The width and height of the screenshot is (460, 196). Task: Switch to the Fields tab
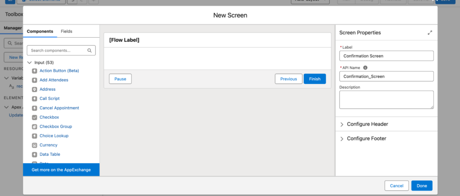coord(66,31)
